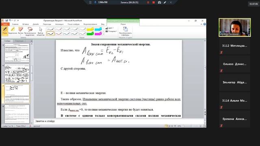Close the slides thumbnail pane
This screenshot has height=146, width=260.
pos(32,41)
